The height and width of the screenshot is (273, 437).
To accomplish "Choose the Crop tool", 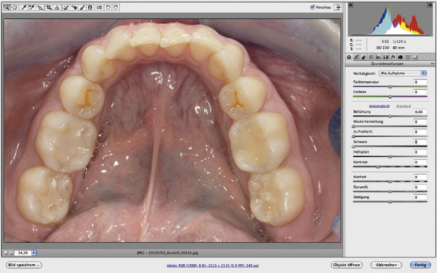I will [x=49, y=7].
